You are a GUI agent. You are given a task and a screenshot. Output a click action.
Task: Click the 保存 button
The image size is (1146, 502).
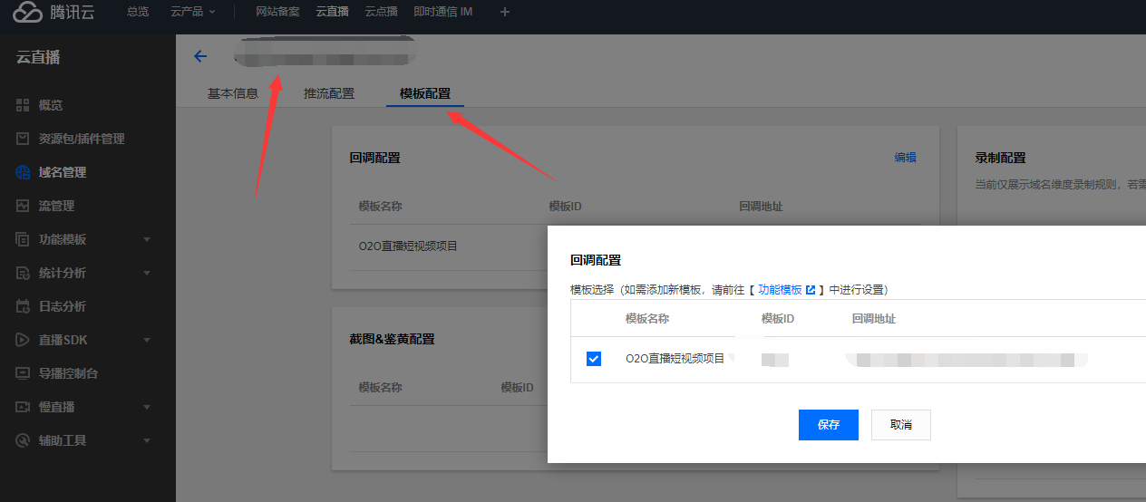(x=829, y=425)
